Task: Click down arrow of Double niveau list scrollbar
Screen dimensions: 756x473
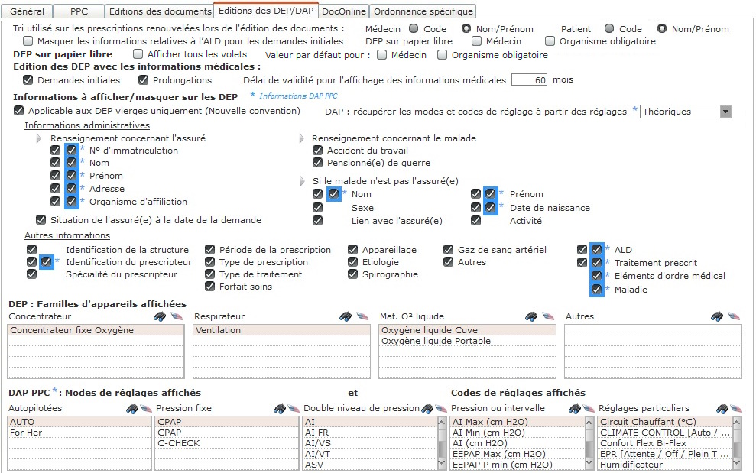Action: coord(442,464)
